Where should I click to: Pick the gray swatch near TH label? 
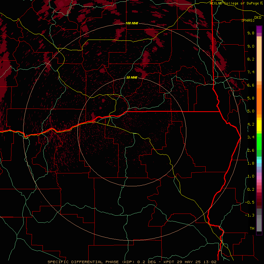tap(259, 225)
